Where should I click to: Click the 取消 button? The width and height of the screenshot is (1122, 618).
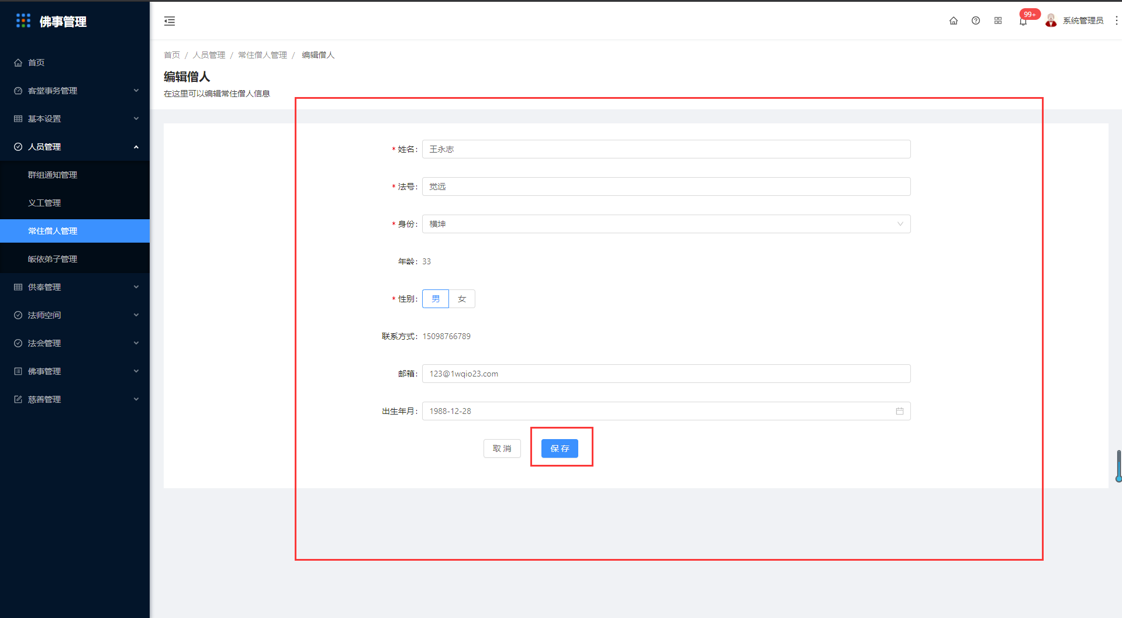point(502,448)
